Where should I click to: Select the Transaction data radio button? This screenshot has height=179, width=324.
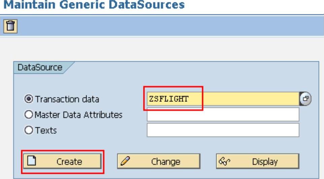tap(29, 99)
